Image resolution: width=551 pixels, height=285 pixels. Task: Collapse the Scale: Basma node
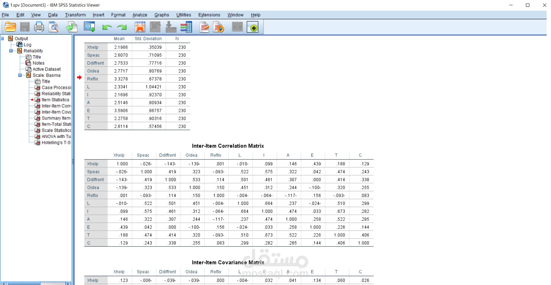(x=20, y=75)
